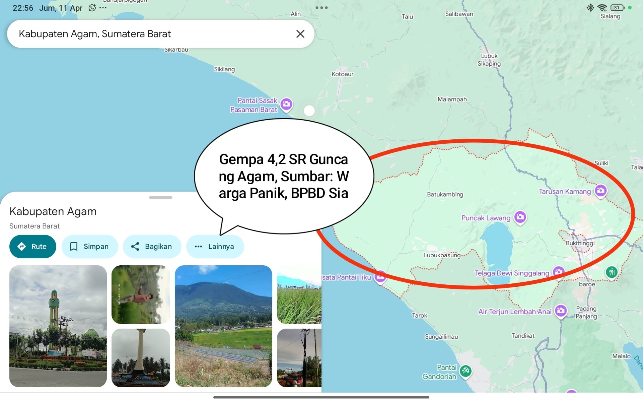
Task: Tap the Padang Panjang map label
Action: (x=586, y=312)
